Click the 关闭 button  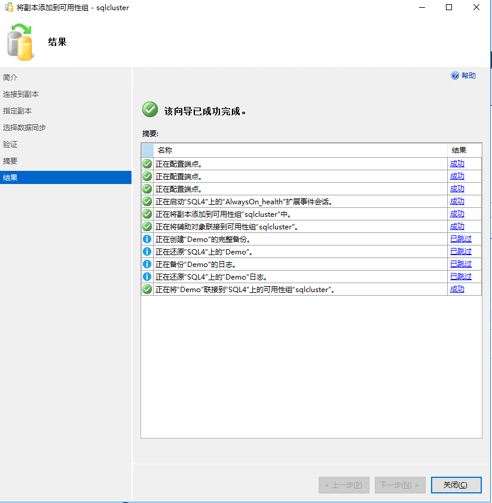456,484
